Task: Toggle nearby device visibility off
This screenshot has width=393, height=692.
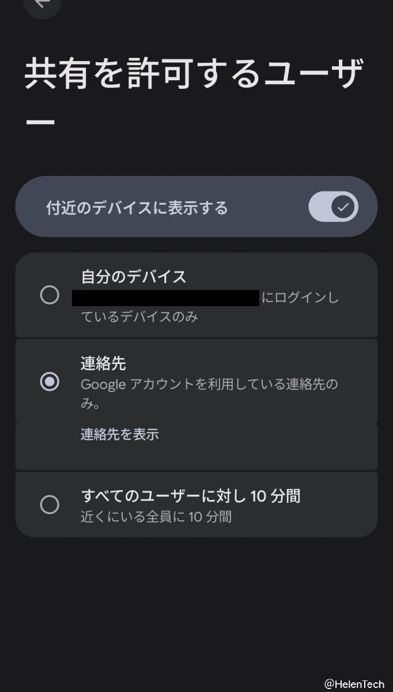Action: [x=334, y=206]
